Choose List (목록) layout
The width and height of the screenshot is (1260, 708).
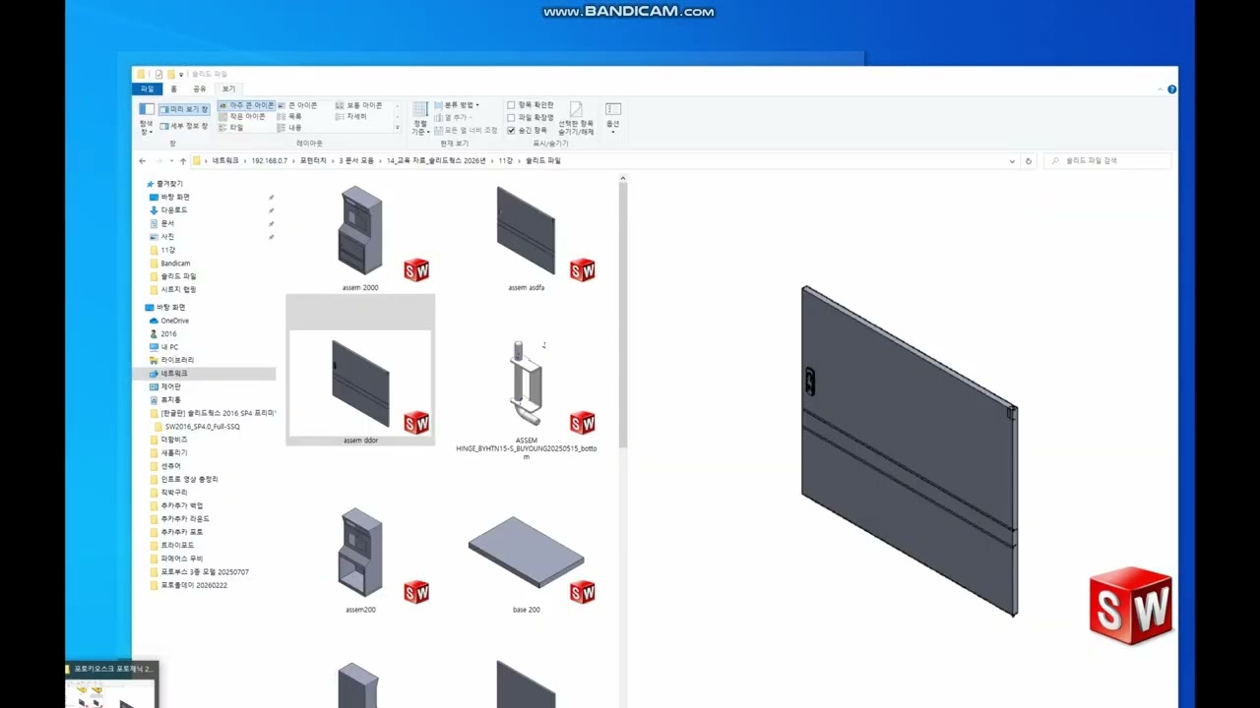coord(290,116)
